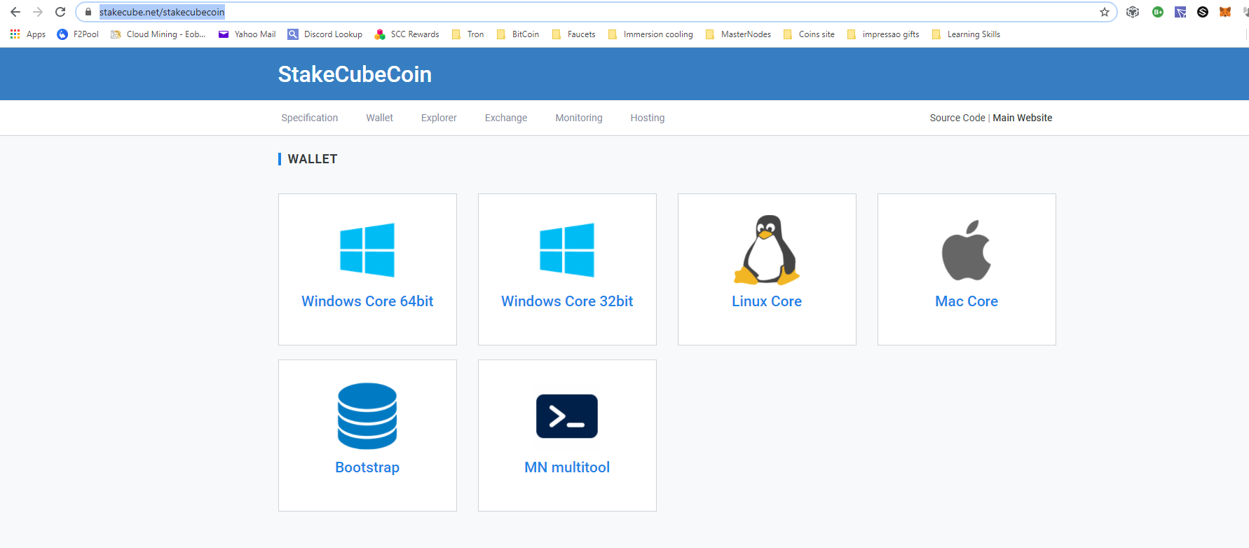Viewport: 1249px width, 548px height.
Task: Open the Hosting nav item
Action: pyautogui.click(x=648, y=118)
